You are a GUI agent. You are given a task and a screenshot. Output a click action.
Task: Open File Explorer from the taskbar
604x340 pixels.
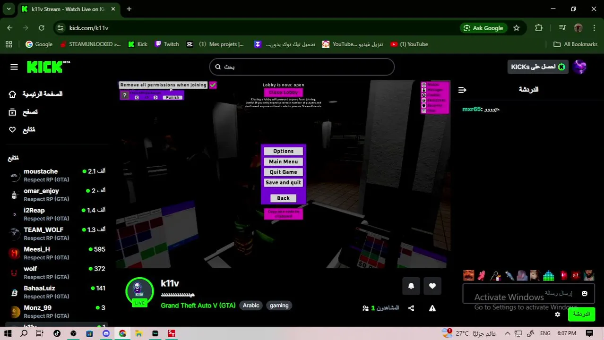[138, 333]
